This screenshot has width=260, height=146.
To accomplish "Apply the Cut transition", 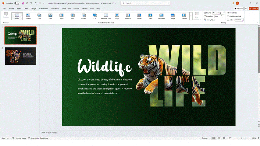I will point(95,16).
